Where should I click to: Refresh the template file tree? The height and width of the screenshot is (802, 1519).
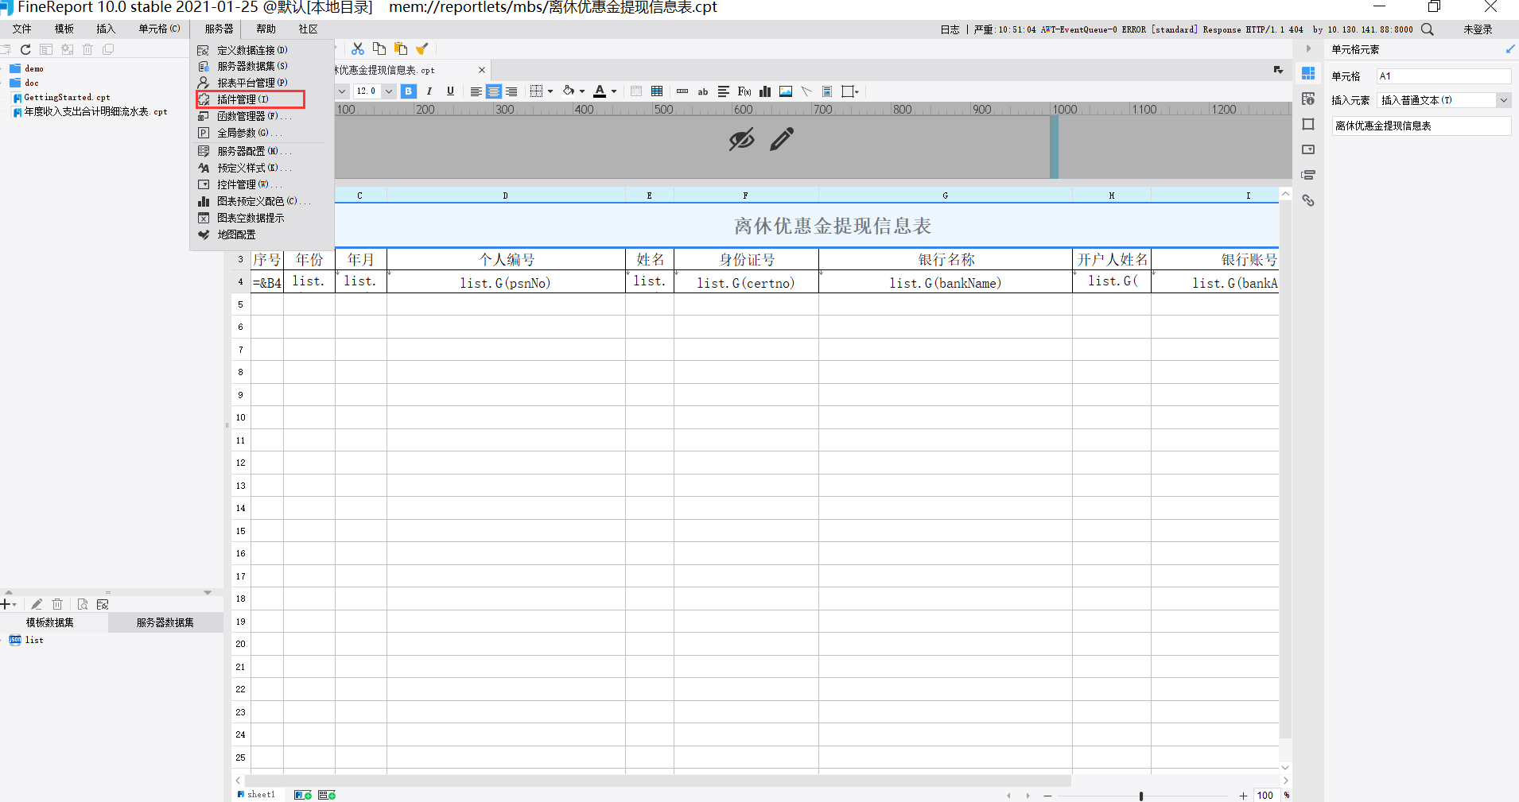tap(25, 49)
